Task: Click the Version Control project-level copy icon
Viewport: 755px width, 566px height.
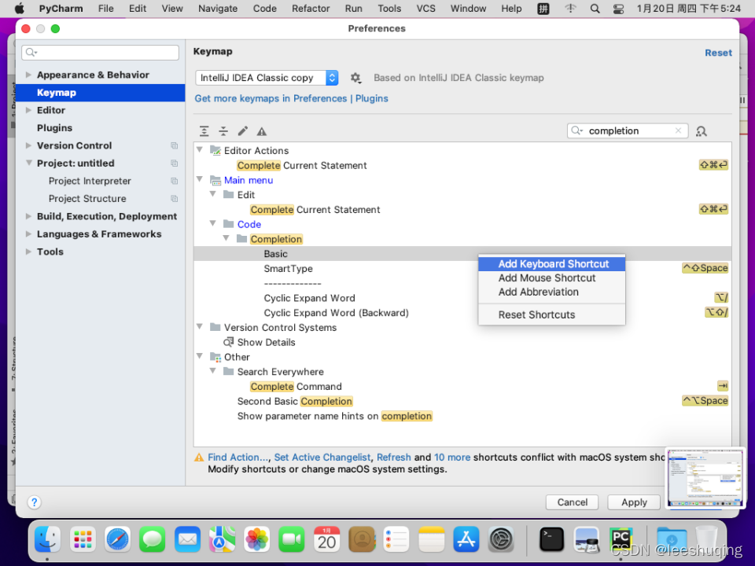Action: tap(175, 146)
